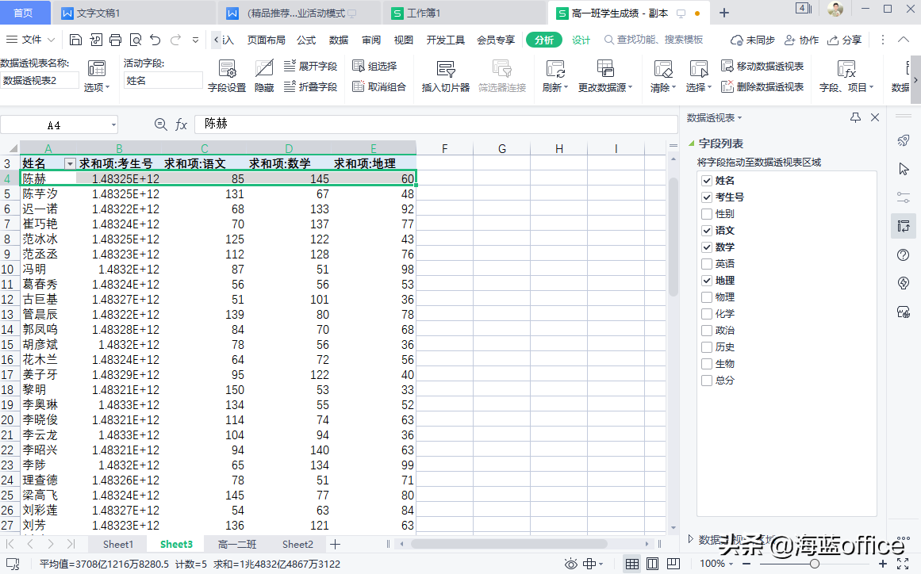921x574 pixels.
Task: Check the 性别 field checkbox
Action: pyautogui.click(x=707, y=214)
